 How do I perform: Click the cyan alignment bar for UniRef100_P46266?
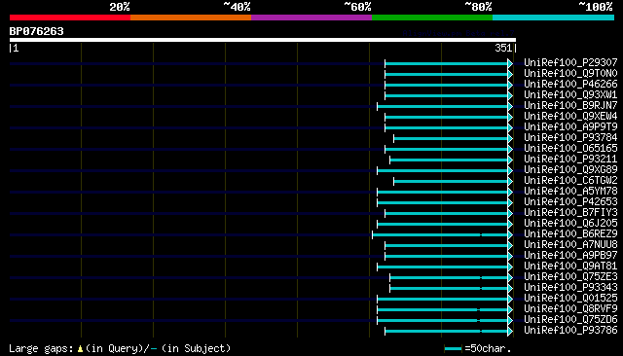[x=446, y=85]
